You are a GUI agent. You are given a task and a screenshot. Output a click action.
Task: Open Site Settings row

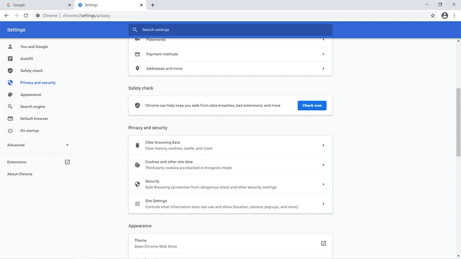click(x=230, y=204)
